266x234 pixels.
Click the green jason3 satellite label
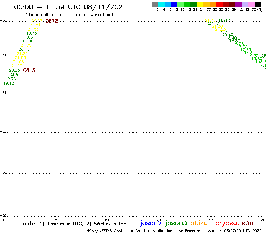(176, 223)
